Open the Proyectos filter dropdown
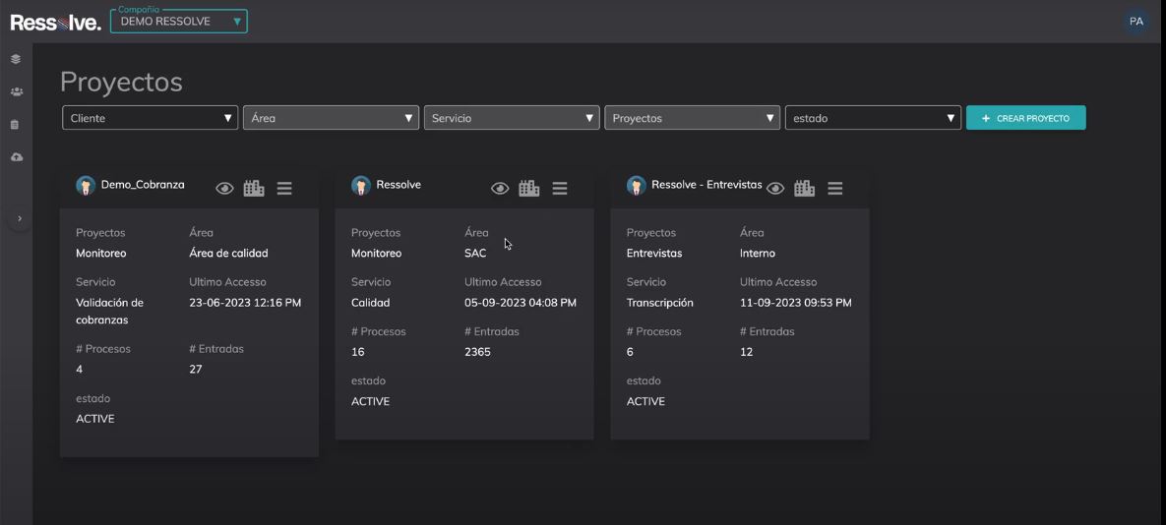Screen dimensions: 1166x525 pyautogui.click(x=692, y=118)
